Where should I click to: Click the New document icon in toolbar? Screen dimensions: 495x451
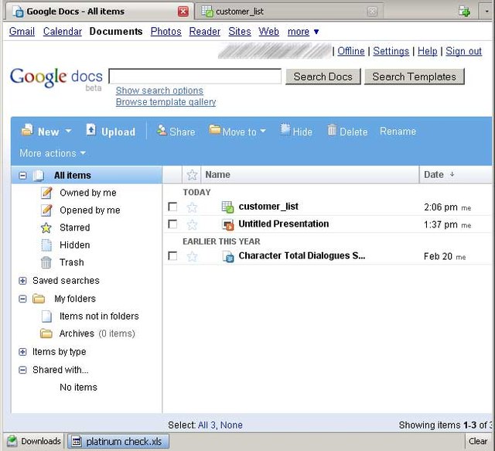pos(27,130)
